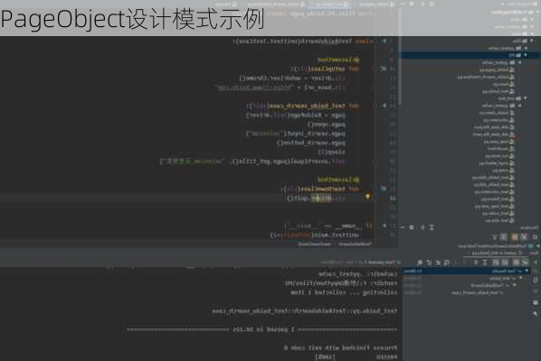This screenshot has width=541, height=361.
Task: Open test runner options gear icon
Action: [420, 263]
